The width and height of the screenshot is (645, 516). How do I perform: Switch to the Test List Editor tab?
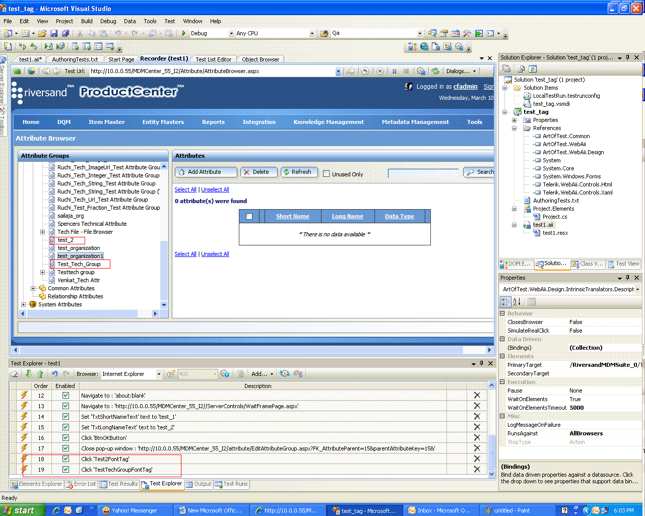[x=214, y=59]
